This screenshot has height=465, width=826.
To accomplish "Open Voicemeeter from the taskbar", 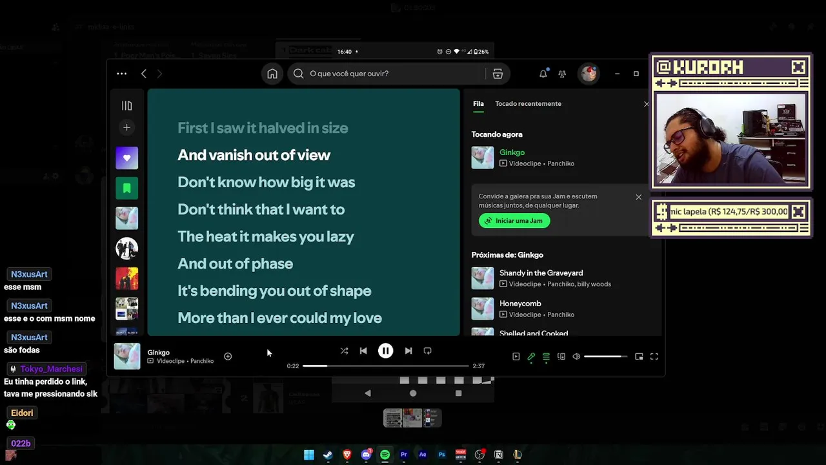I will coord(461,455).
